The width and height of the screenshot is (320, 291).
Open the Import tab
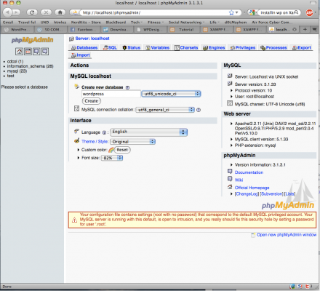[80, 55]
